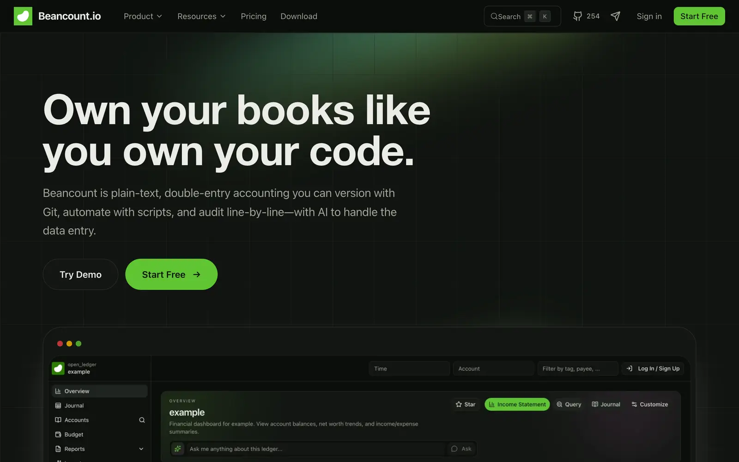
Task: Expand the Reports chevron in sidebar
Action: click(x=141, y=449)
